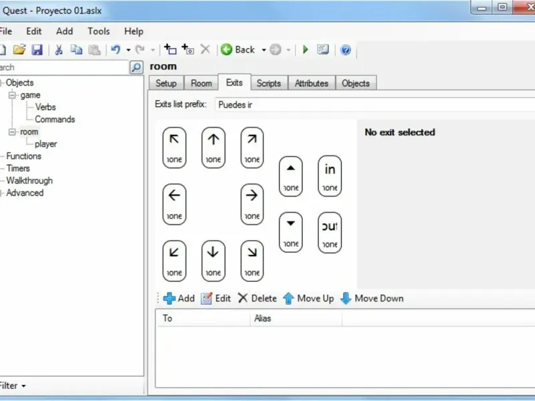
Task: Switch to the Scripts tab
Action: point(269,83)
